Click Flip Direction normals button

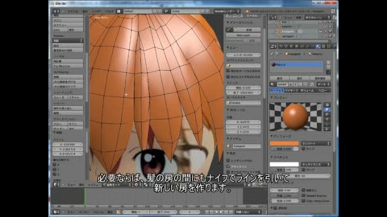68,66
